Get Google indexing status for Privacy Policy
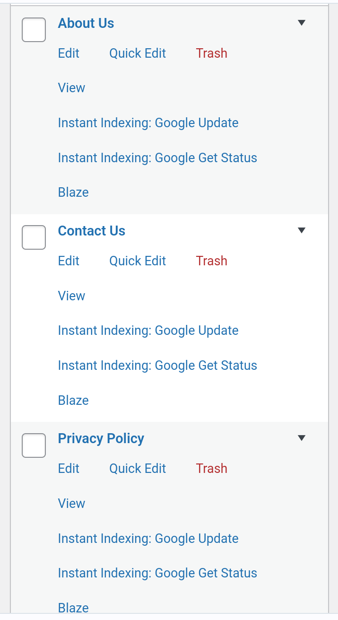338x620 pixels. 157,573
